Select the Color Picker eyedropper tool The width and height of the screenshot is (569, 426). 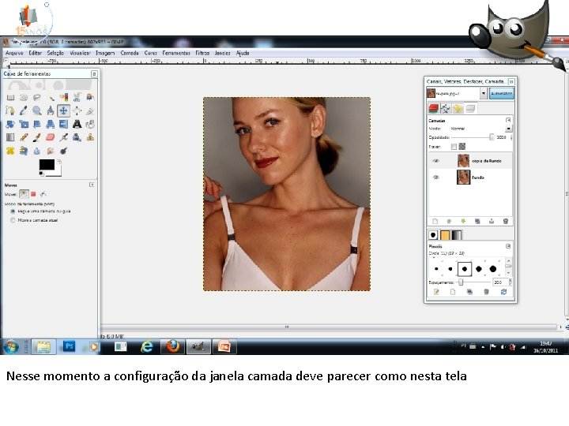(x=24, y=110)
